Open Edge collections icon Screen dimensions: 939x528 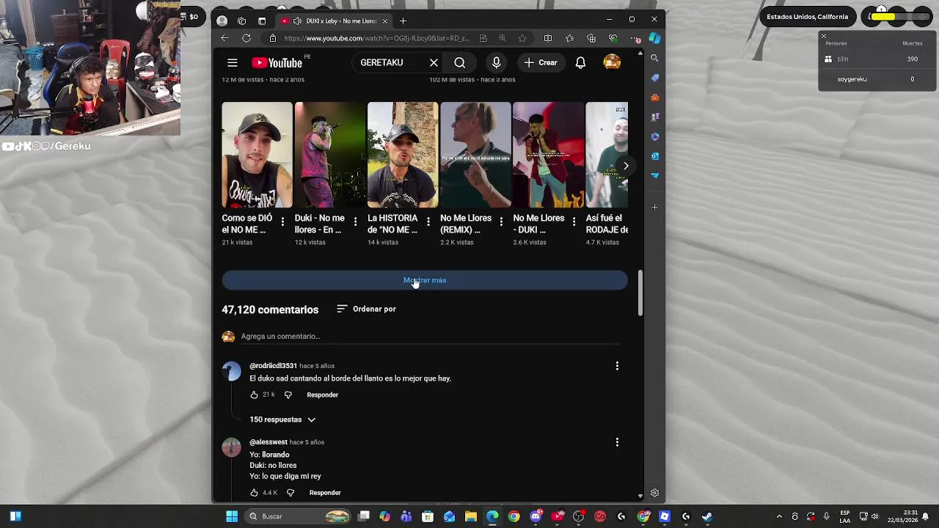pyautogui.click(x=591, y=38)
